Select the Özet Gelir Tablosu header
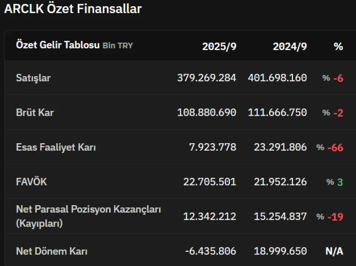 point(58,45)
